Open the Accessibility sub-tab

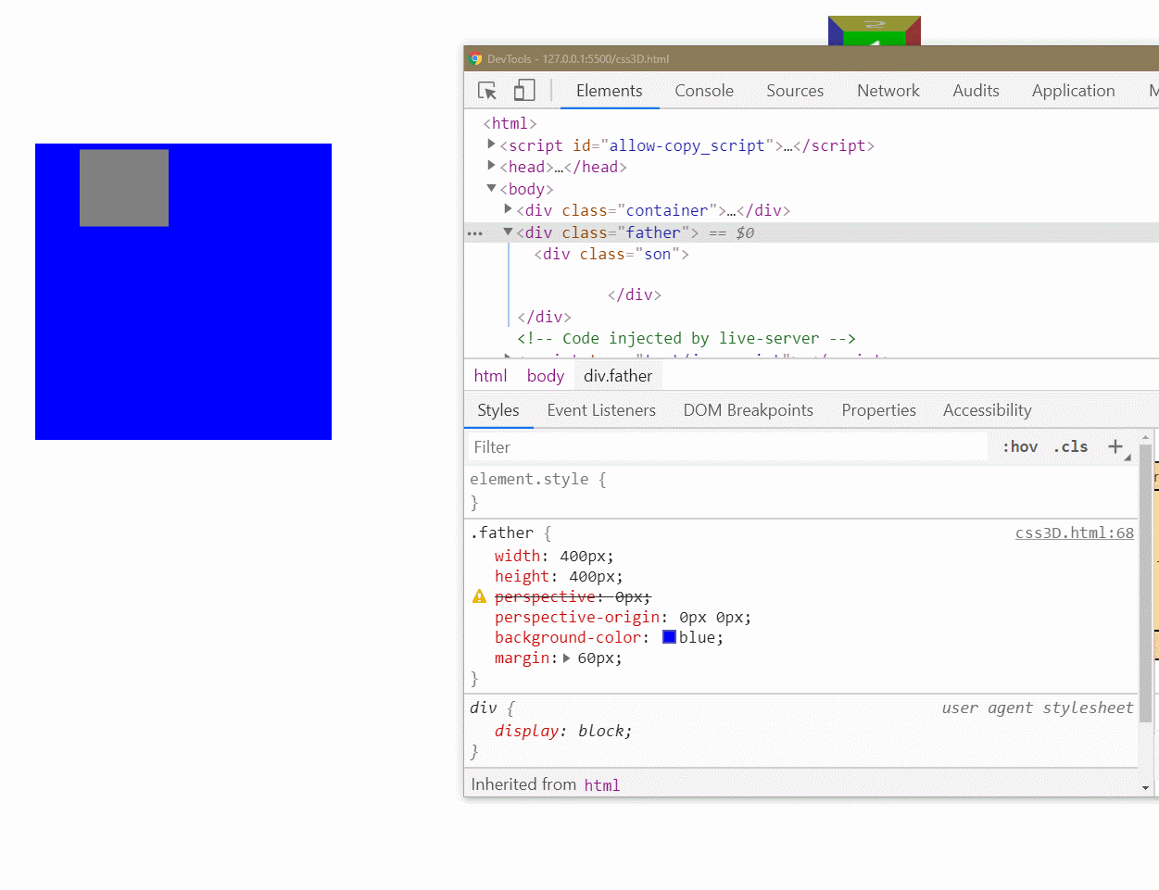[987, 410]
